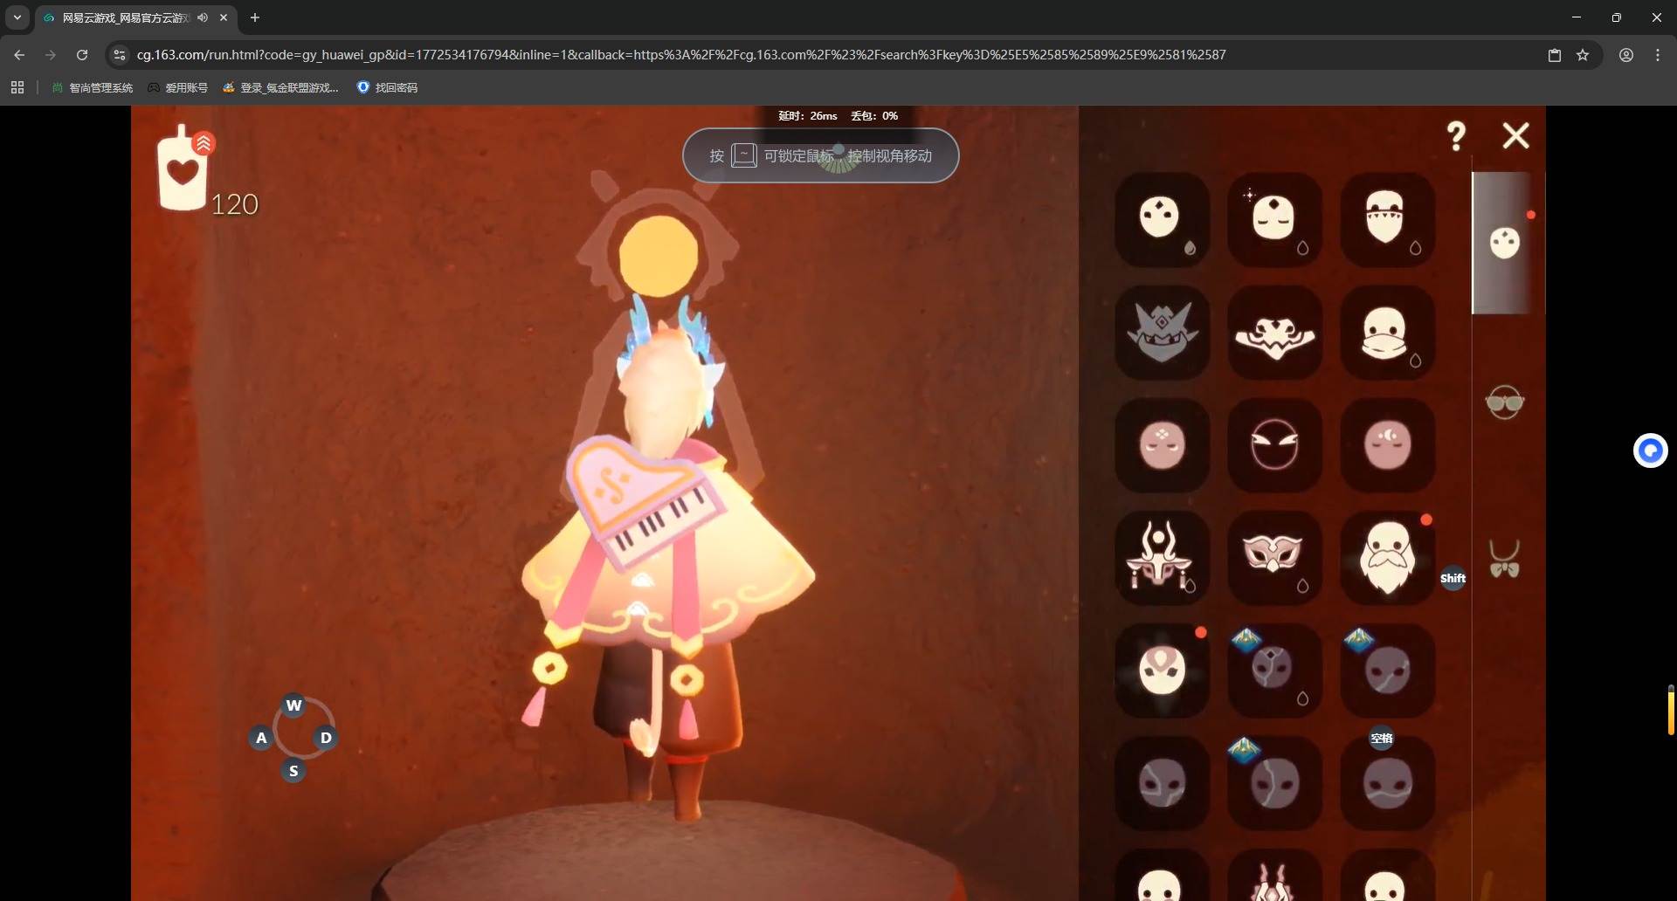
Task: Click the A movement key
Action: point(261,738)
